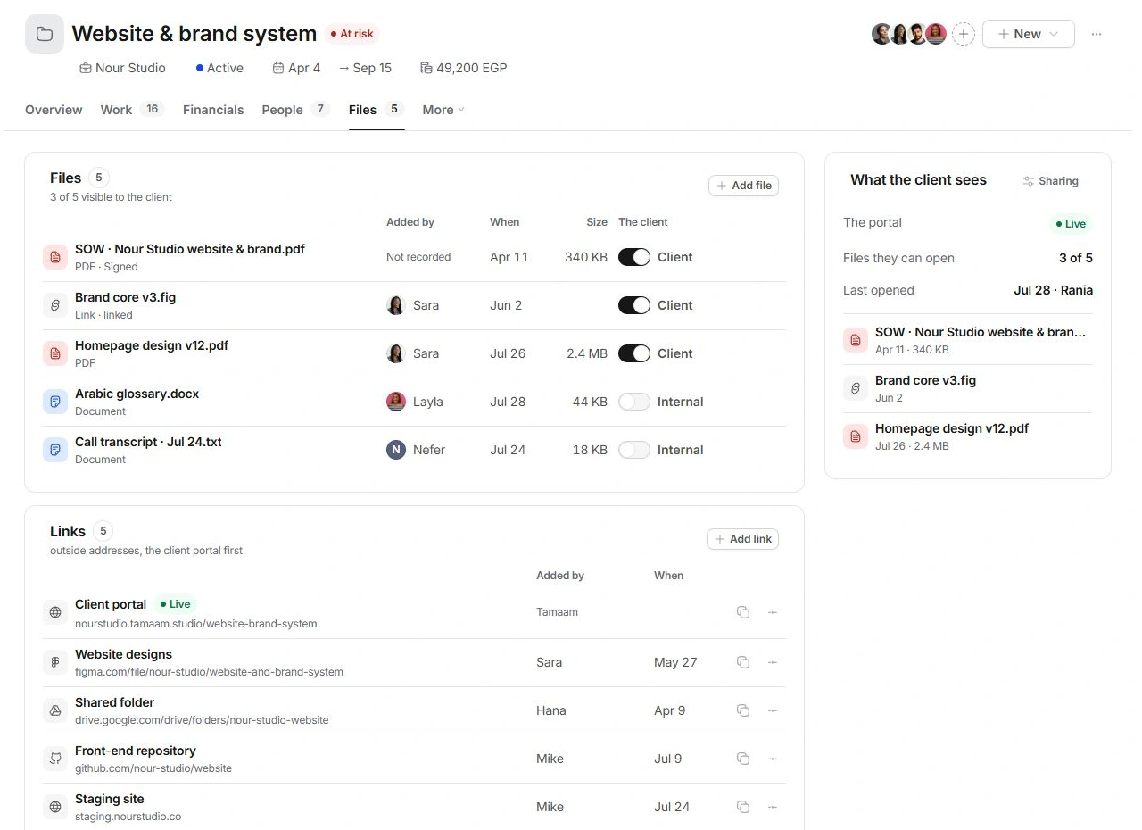Select the People tab
This screenshot has width=1142, height=830.
pyautogui.click(x=295, y=110)
